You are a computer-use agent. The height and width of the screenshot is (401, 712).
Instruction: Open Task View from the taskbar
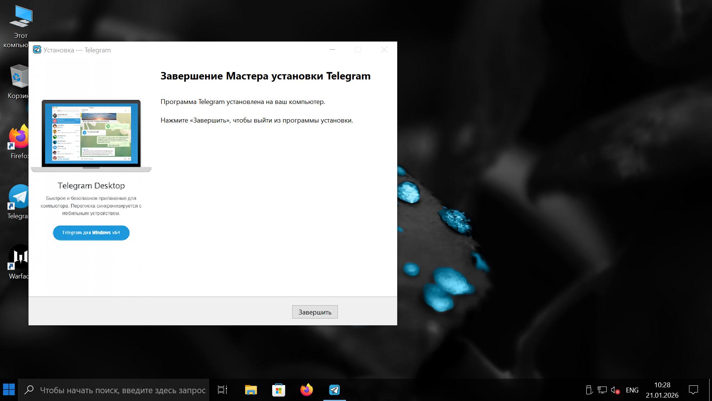[222, 390]
